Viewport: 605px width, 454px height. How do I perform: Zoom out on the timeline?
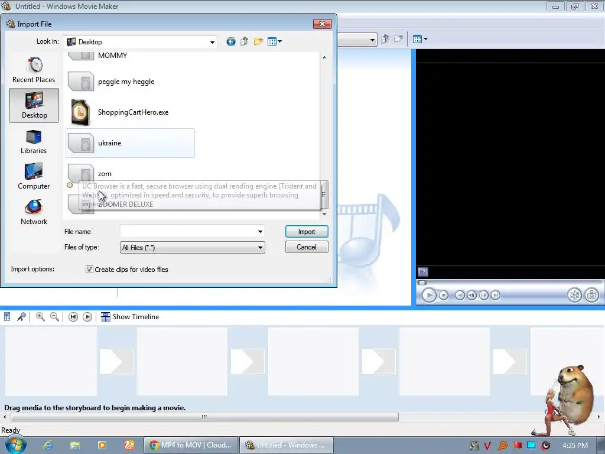point(54,317)
